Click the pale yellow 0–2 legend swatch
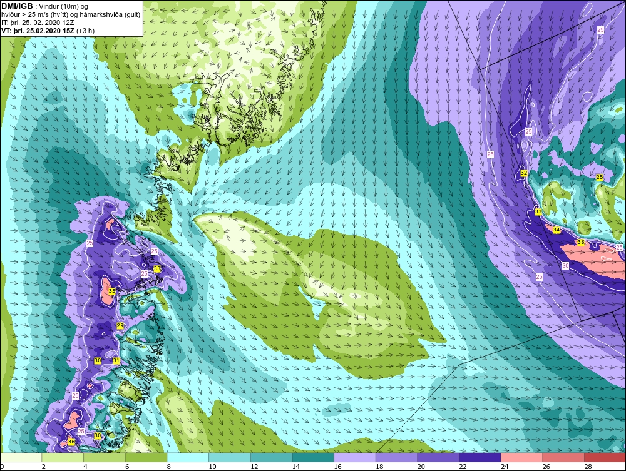Viewport: 626px width, 471px height. [x=21, y=457]
